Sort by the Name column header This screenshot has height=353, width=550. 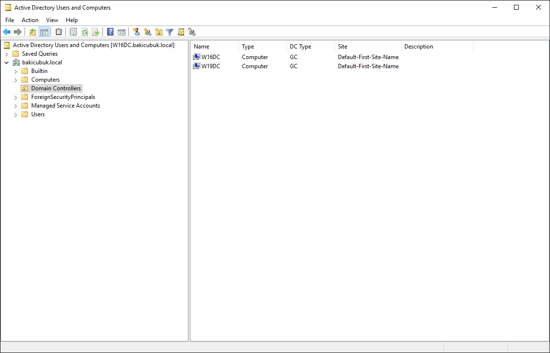[x=215, y=47]
